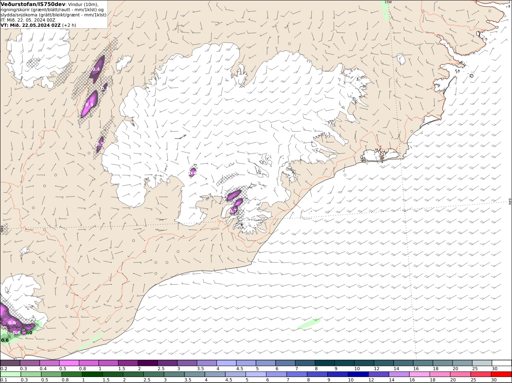Image resolution: width=512 pixels, height=383 pixels.
Task: Click the '15W' longitude label
Action: tap(388, 2)
